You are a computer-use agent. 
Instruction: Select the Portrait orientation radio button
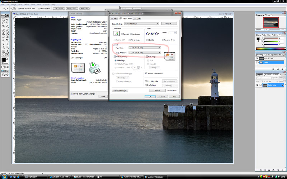pyautogui.click(x=122, y=34)
